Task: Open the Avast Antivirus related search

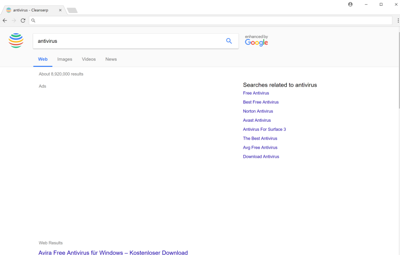Action: click(x=257, y=120)
